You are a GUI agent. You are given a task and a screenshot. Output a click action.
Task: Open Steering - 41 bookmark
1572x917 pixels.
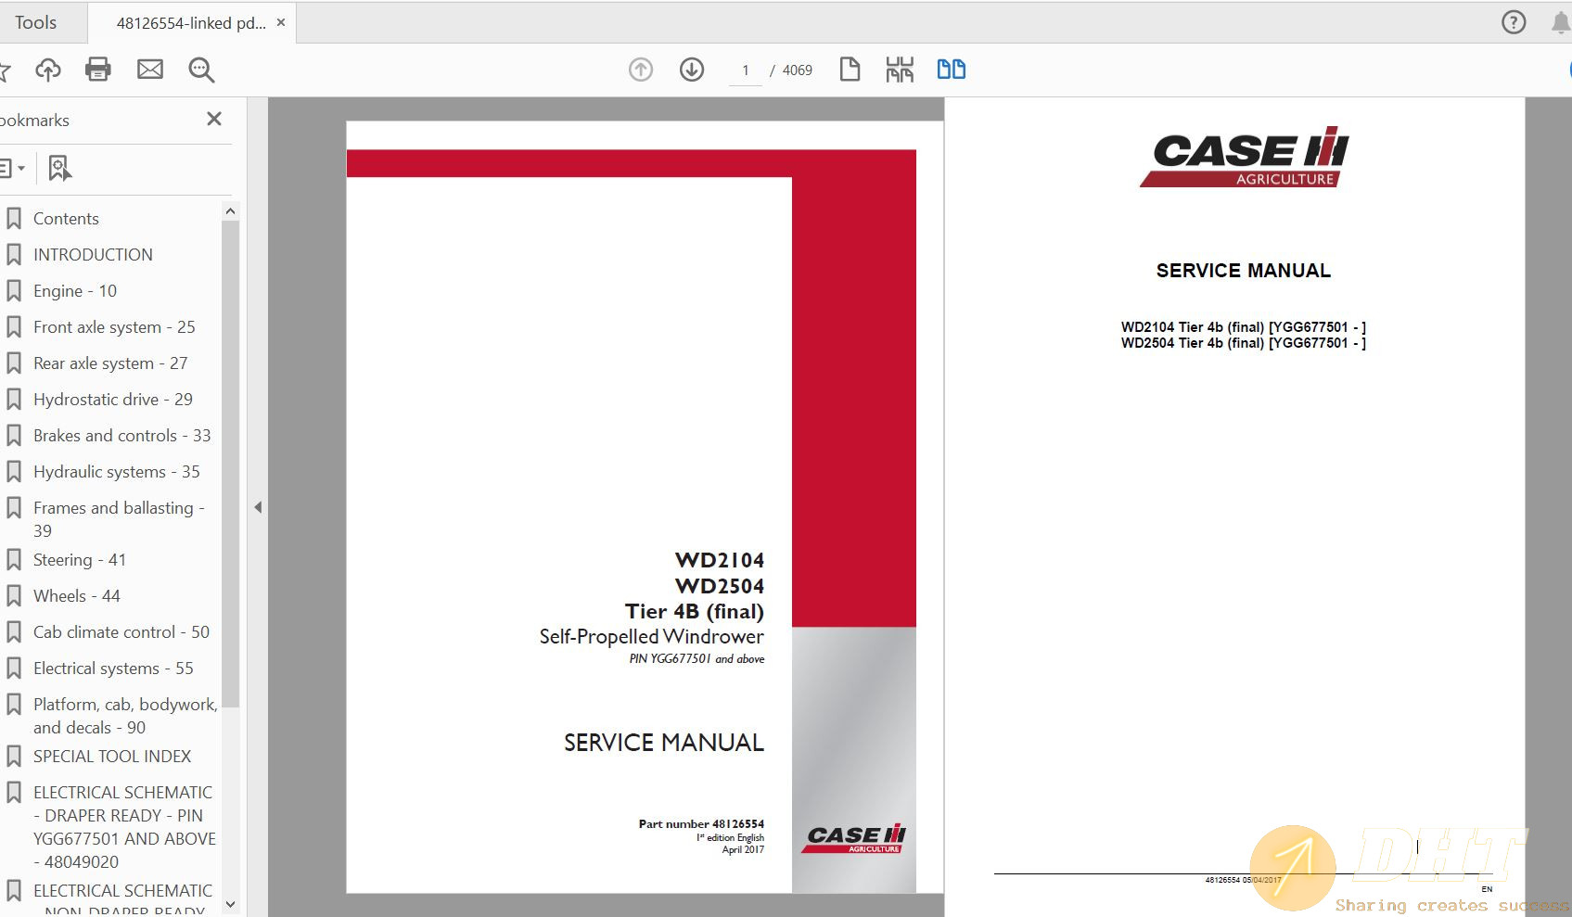click(x=80, y=560)
